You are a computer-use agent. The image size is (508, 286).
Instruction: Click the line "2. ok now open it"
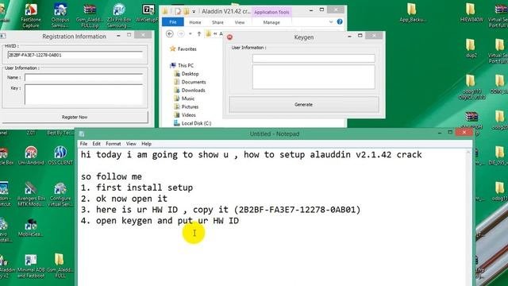pyautogui.click(x=124, y=199)
